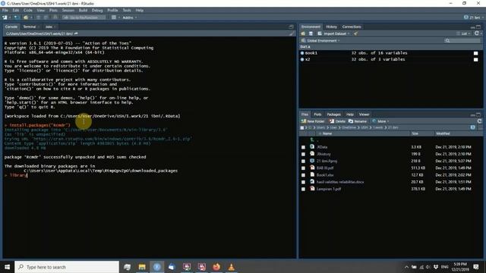Click the RStudio taskbar icon
The height and width of the screenshot is (273, 486).
[157, 267]
